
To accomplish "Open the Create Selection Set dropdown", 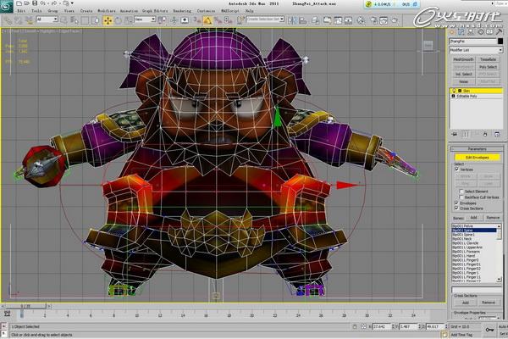I will pos(265,19).
